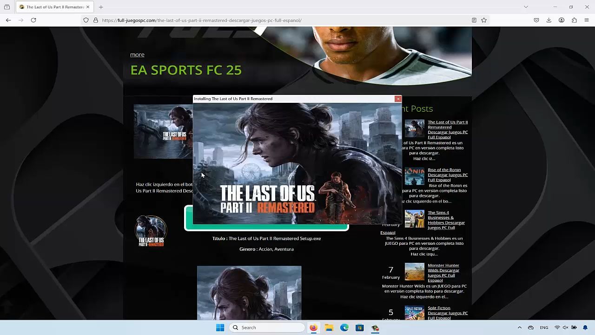Switch input language via ENG indicator
Viewport: 595px width, 335px height.
pos(544,328)
